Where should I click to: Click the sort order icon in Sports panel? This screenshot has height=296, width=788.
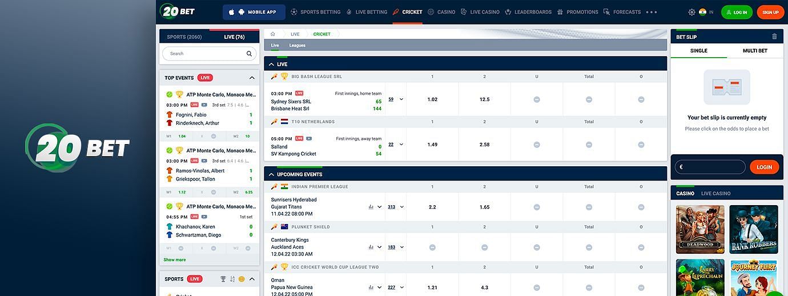coord(232,279)
